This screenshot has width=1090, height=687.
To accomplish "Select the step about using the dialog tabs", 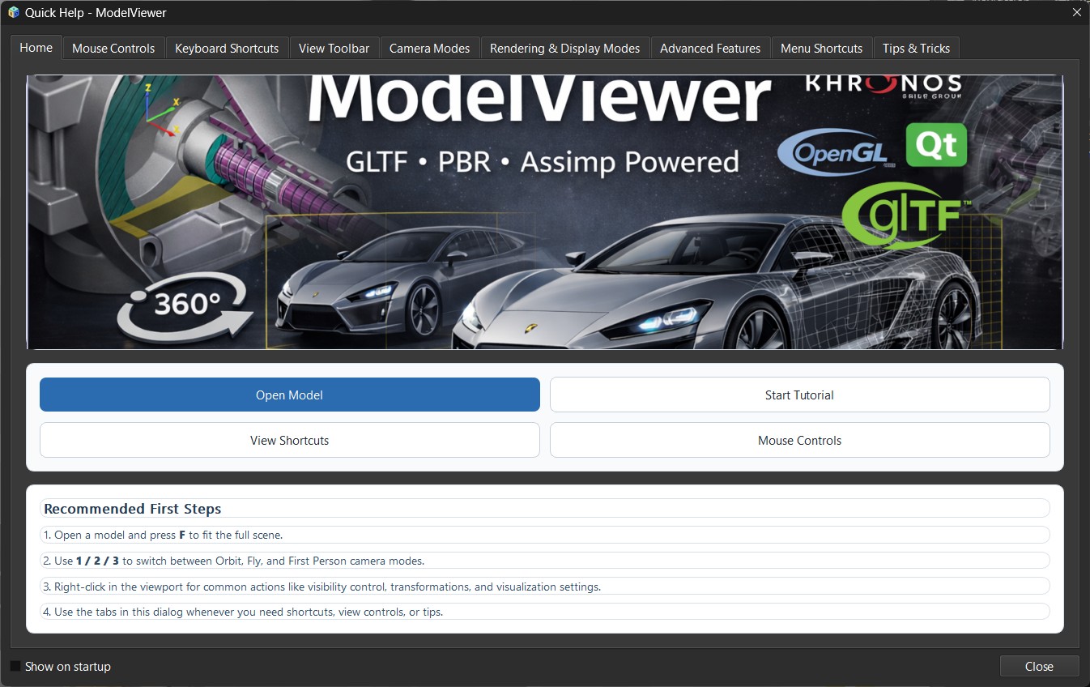I will [545, 612].
